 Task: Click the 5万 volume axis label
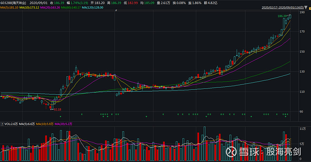(x=302, y=144)
